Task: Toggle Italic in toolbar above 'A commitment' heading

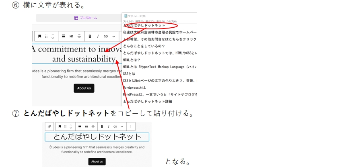Action: pyautogui.click(x=98, y=36)
